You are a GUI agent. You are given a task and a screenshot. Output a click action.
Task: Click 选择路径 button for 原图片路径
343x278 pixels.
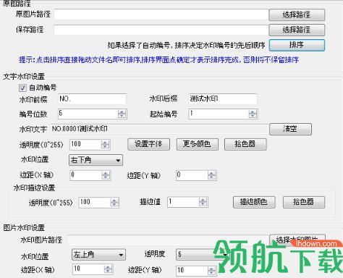(297, 14)
